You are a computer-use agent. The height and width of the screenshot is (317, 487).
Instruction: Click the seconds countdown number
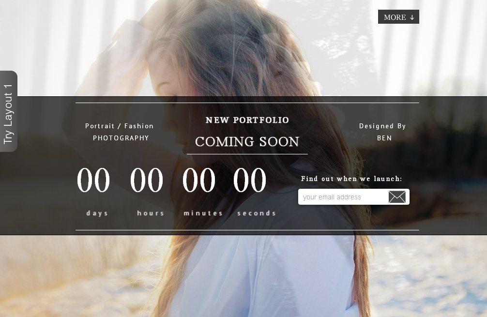pos(250,180)
